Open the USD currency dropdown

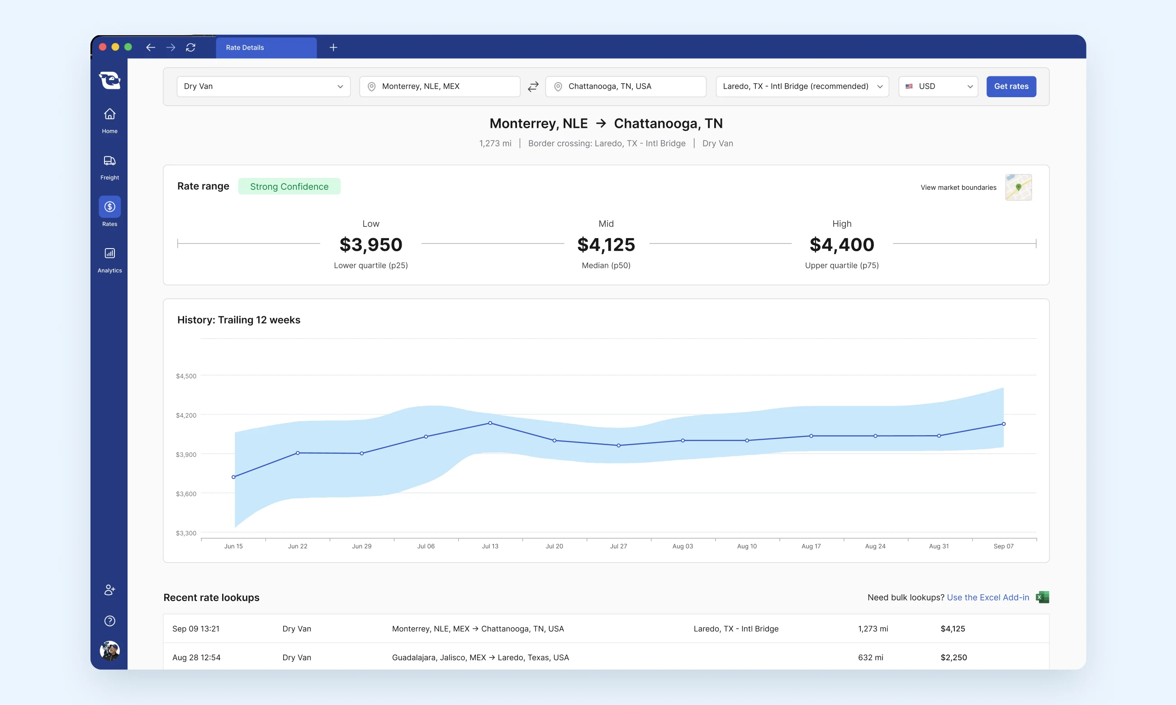click(939, 86)
